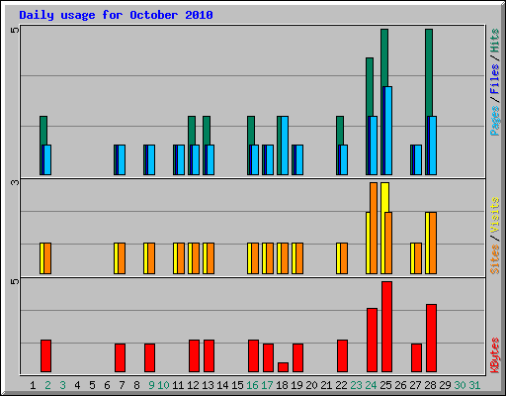Click the '5' scale value beside the Hits panel
This screenshot has height=396, width=506.
(x=15, y=30)
